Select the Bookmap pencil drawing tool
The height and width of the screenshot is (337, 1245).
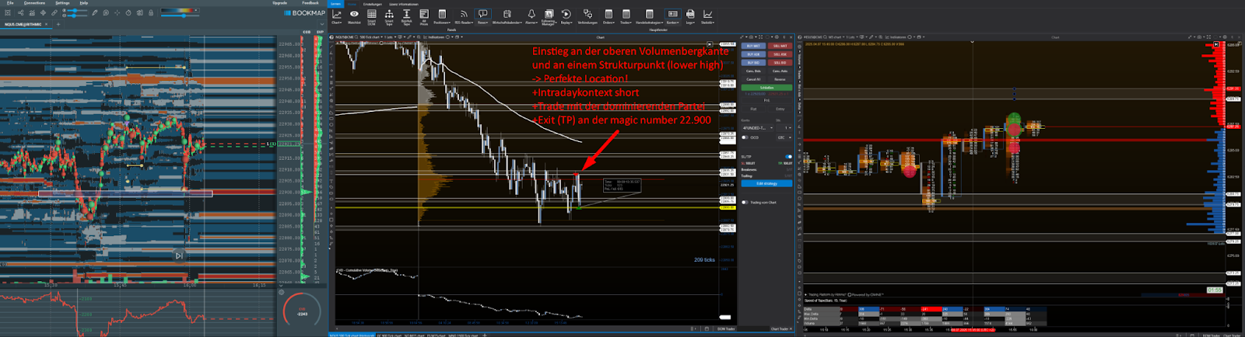pos(95,13)
